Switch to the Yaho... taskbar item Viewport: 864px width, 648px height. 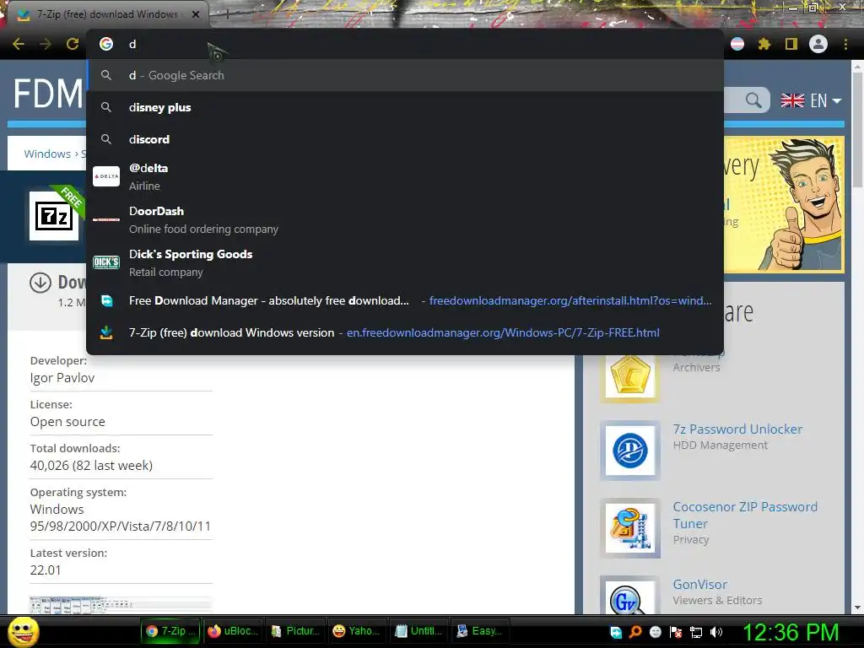[357, 631]
